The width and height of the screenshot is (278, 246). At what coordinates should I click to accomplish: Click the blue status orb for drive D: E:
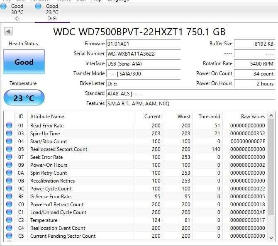point(38,6)
